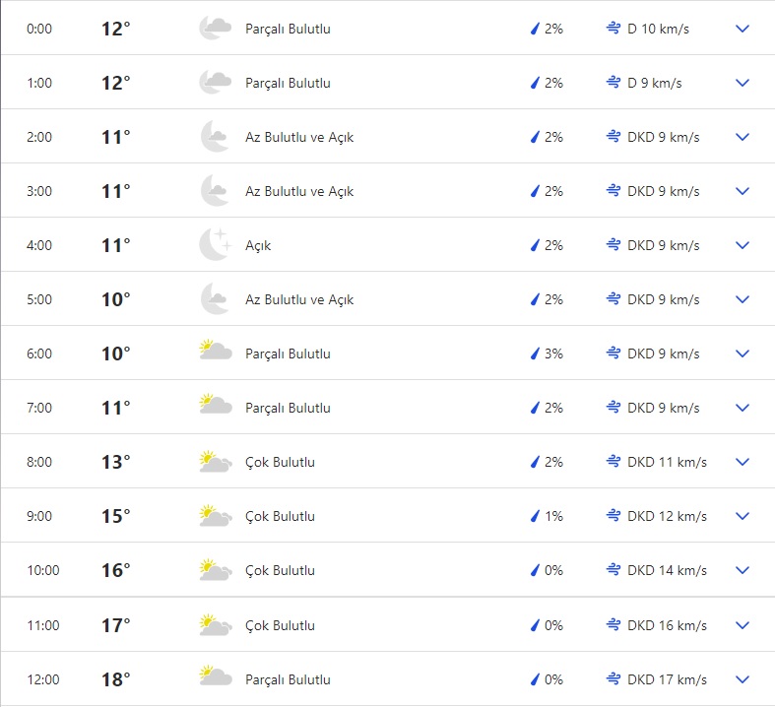The width and height of the screenshot is (775, 707).
Task: Click the mostly cloudy icon at 9:00
Action: (x=215, y=516)
